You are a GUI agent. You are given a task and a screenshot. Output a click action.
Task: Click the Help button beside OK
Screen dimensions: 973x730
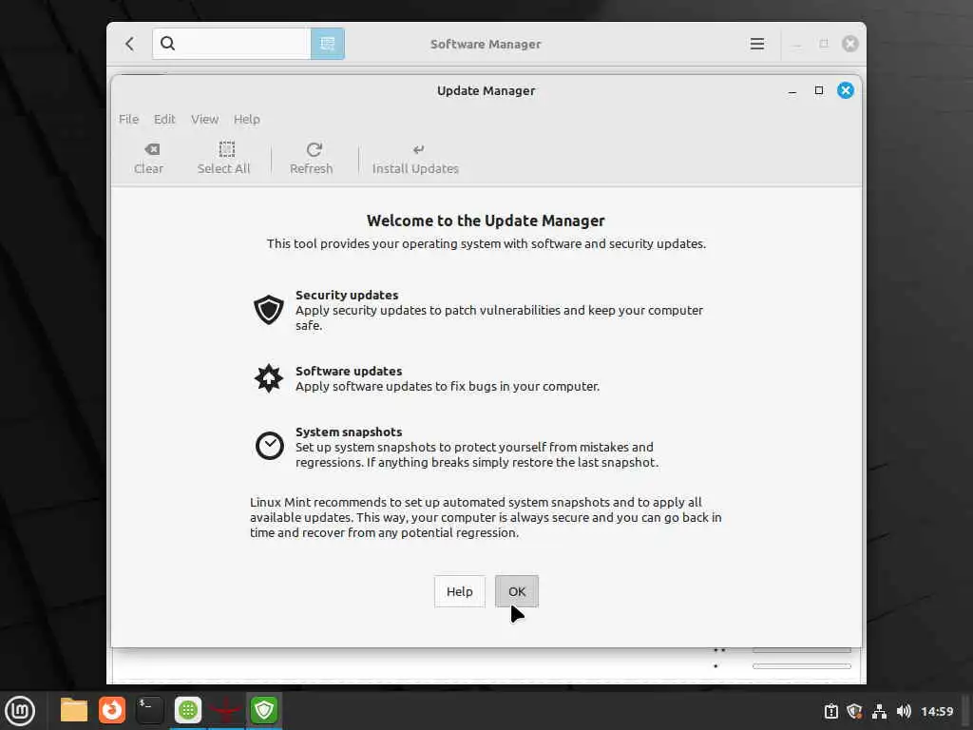coord(459,591)
